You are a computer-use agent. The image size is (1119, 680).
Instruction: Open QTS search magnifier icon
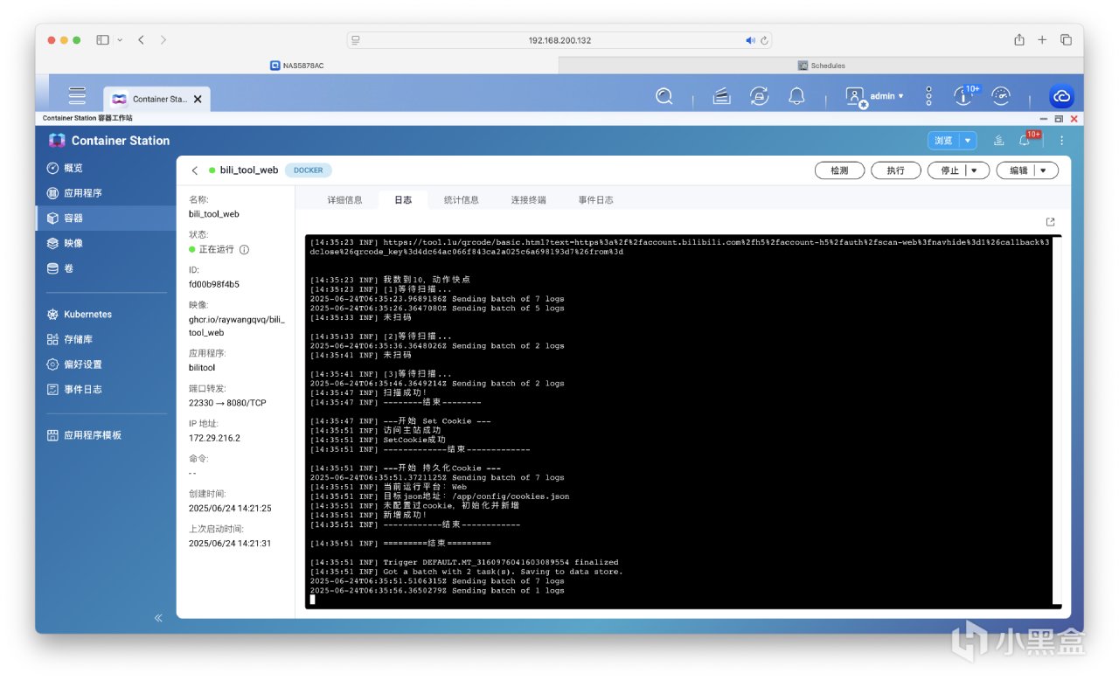click(x=664, y=96)
